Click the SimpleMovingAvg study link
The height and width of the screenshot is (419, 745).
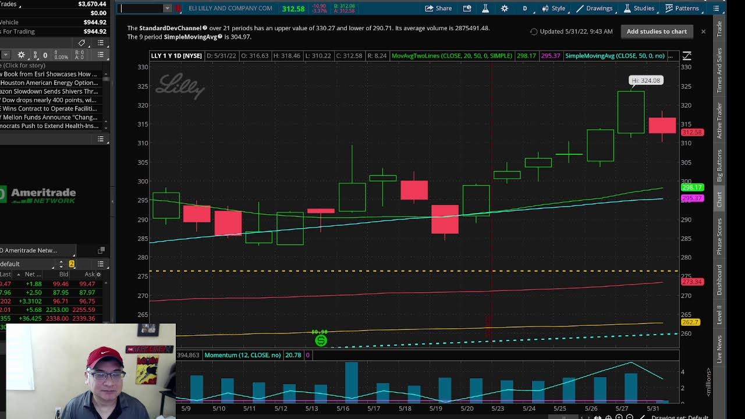coord(190,37)
